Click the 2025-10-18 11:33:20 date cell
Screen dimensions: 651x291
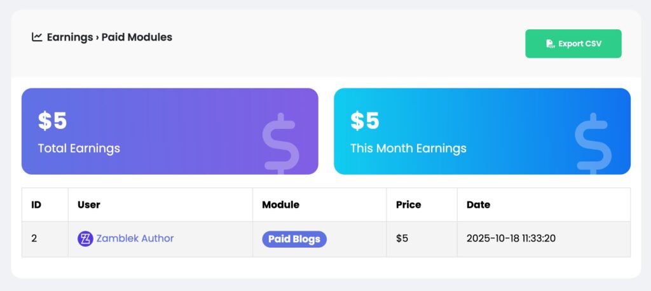(x=516, y=239)
